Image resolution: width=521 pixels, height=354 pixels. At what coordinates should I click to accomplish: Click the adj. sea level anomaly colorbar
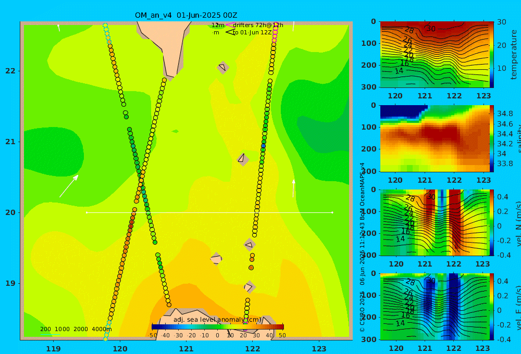(x=218, y=327)
